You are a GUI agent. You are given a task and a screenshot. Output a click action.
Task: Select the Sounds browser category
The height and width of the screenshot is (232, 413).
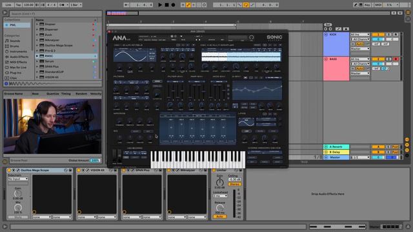[15, 41]
